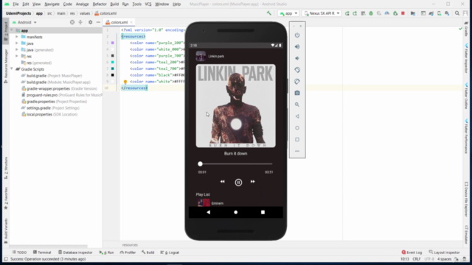Click the Make Project hammer icon

268,13
